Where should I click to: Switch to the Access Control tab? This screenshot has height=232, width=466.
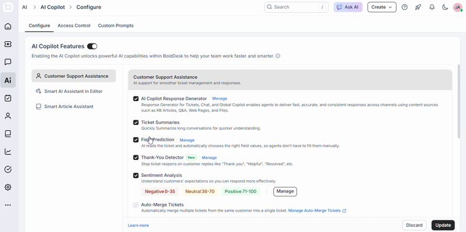(x=74, y=26)
